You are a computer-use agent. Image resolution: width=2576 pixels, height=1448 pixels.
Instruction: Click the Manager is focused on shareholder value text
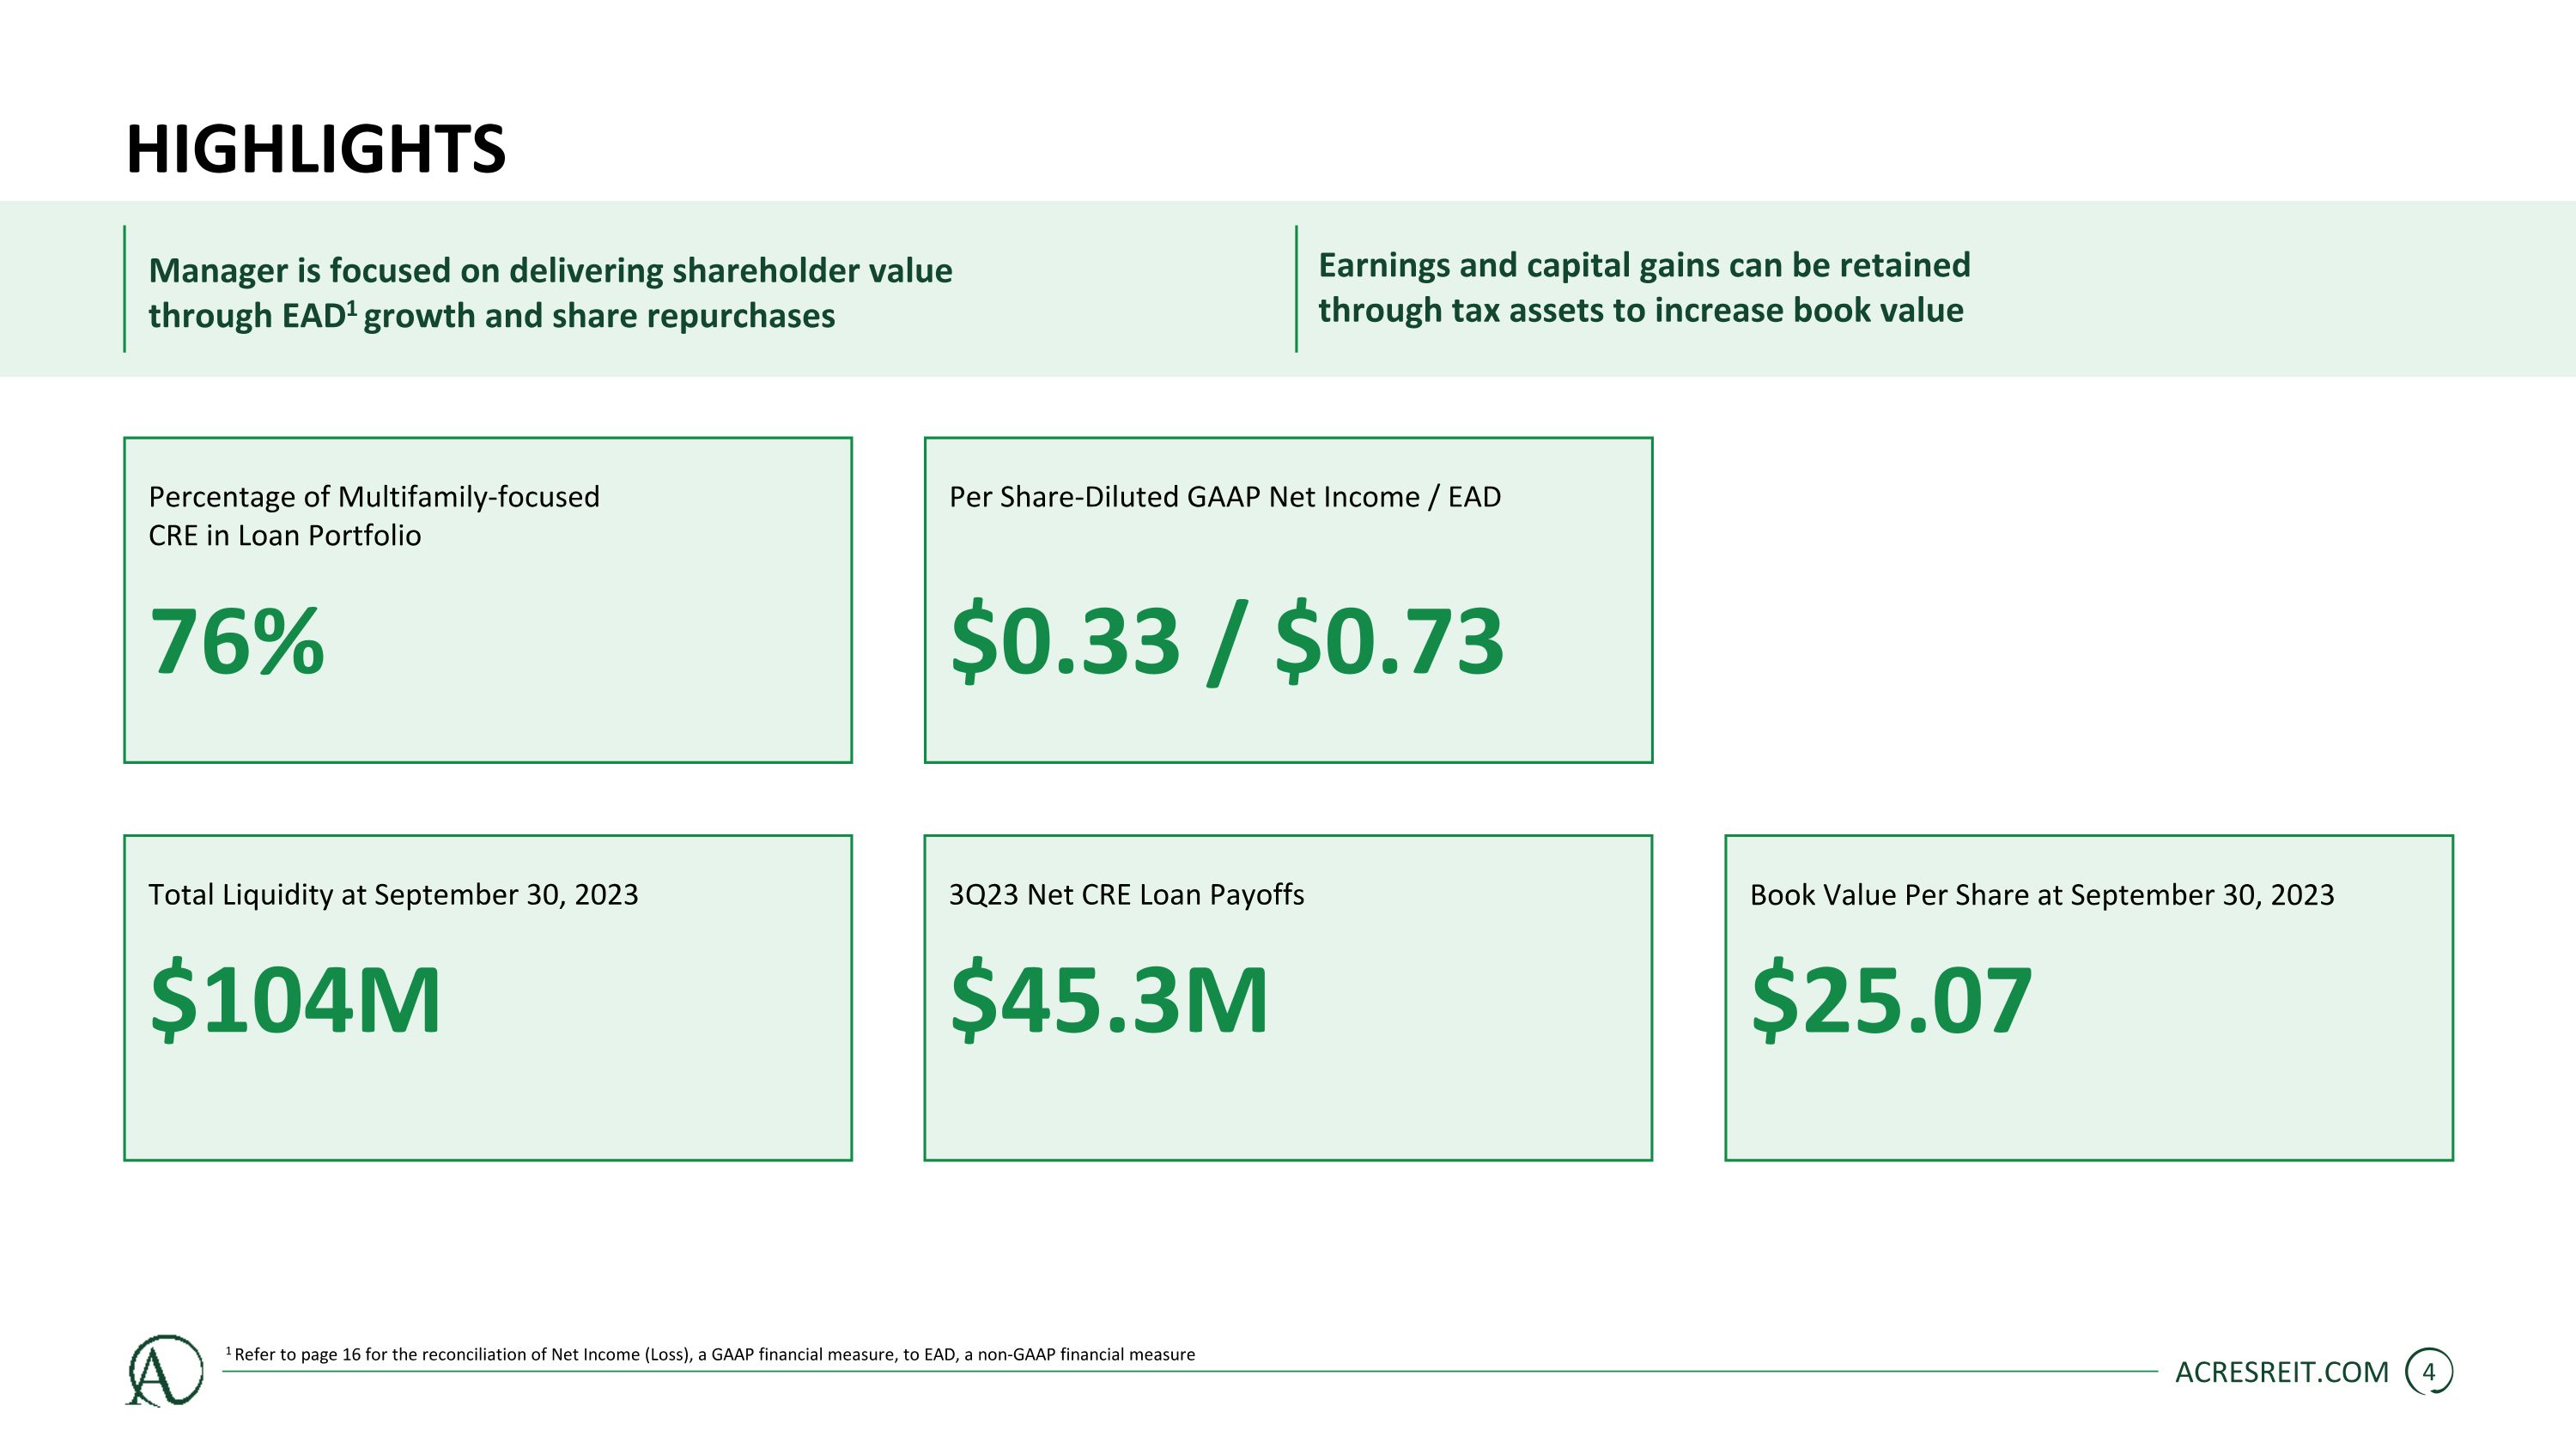(x=550, y=293)
